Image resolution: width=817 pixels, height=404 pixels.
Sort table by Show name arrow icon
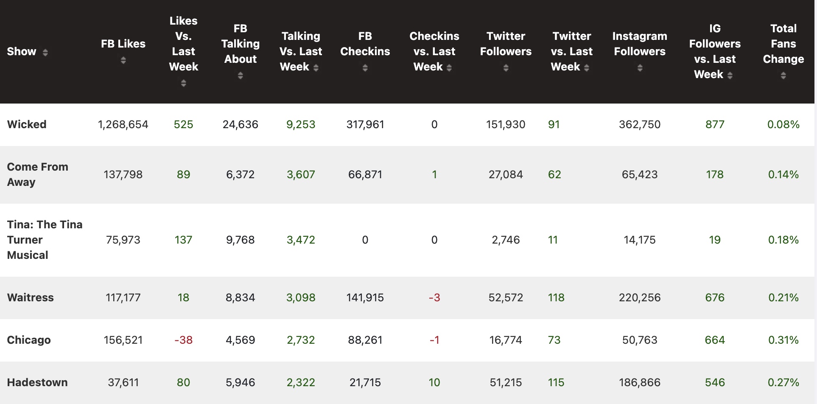45,52
